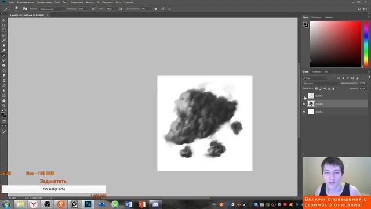Filter layers by pixel layers icon
Viewport: 371px width, 209px height.
coord(339,78)
